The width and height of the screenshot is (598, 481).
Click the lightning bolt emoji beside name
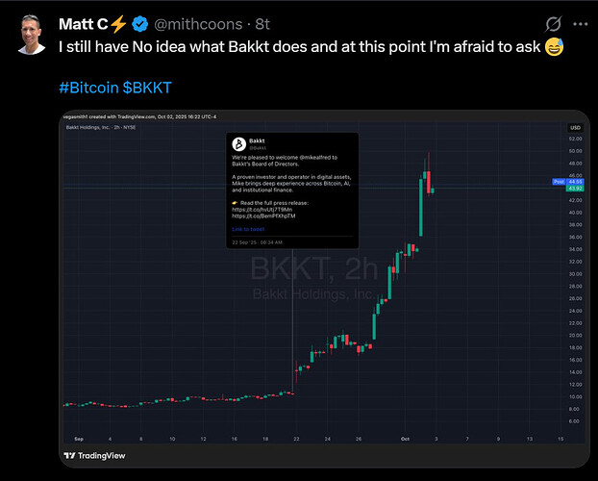tap(118, 24)
